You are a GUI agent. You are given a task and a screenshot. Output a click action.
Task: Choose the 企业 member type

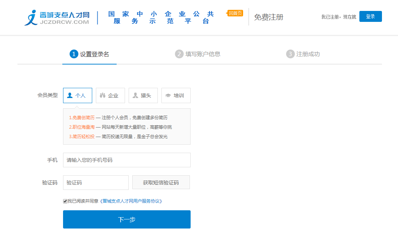coord(110,95)
